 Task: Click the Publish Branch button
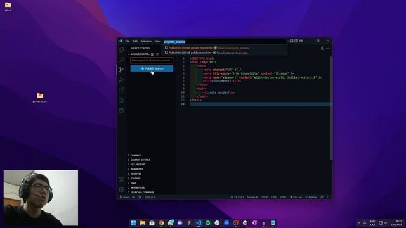point(152,68)
